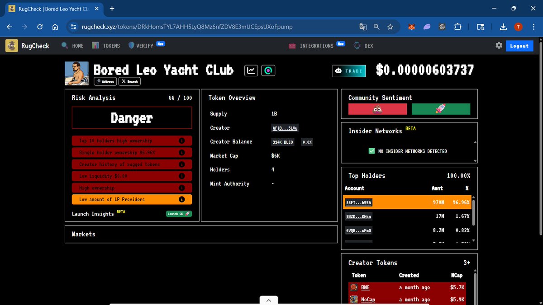Open creator address AFjB...5LVu link

tap(285, 128)
